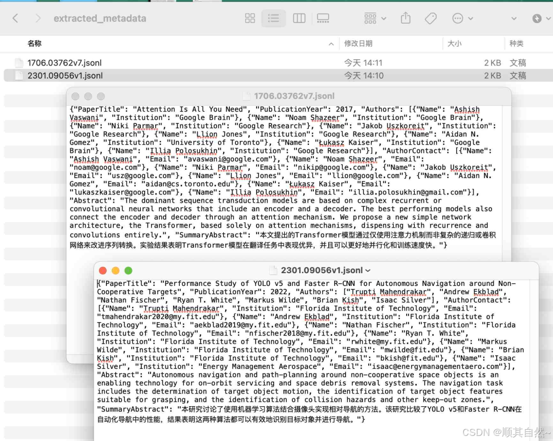Minimize the 2301.09056v1.jsonl window

point(115,271)
